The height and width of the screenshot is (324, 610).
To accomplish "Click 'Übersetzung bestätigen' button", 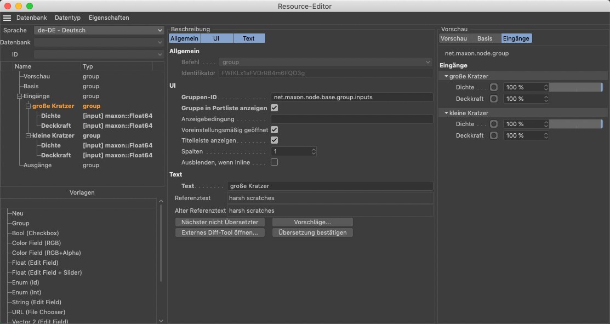I will pos(312,232).
